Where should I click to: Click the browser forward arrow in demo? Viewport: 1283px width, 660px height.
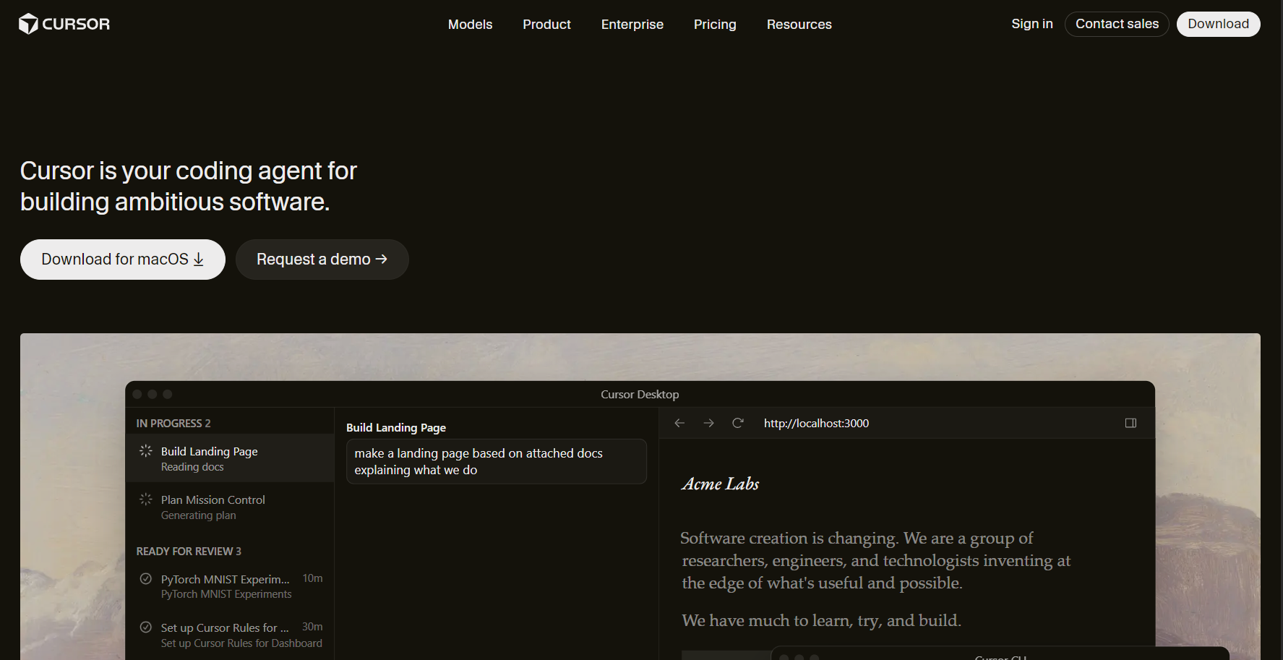tap(708, 423)
